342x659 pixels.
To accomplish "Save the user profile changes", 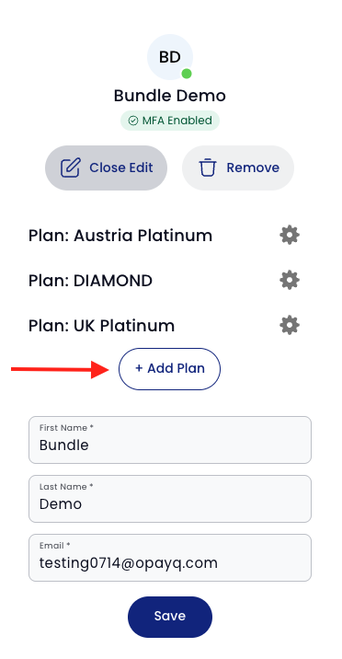I will point(170,617).
